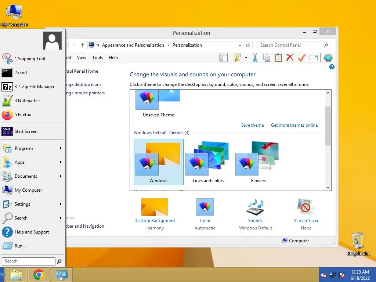Open Change desktop icons link
This screenshot has width=376, height=282.
tap(83, 84)
